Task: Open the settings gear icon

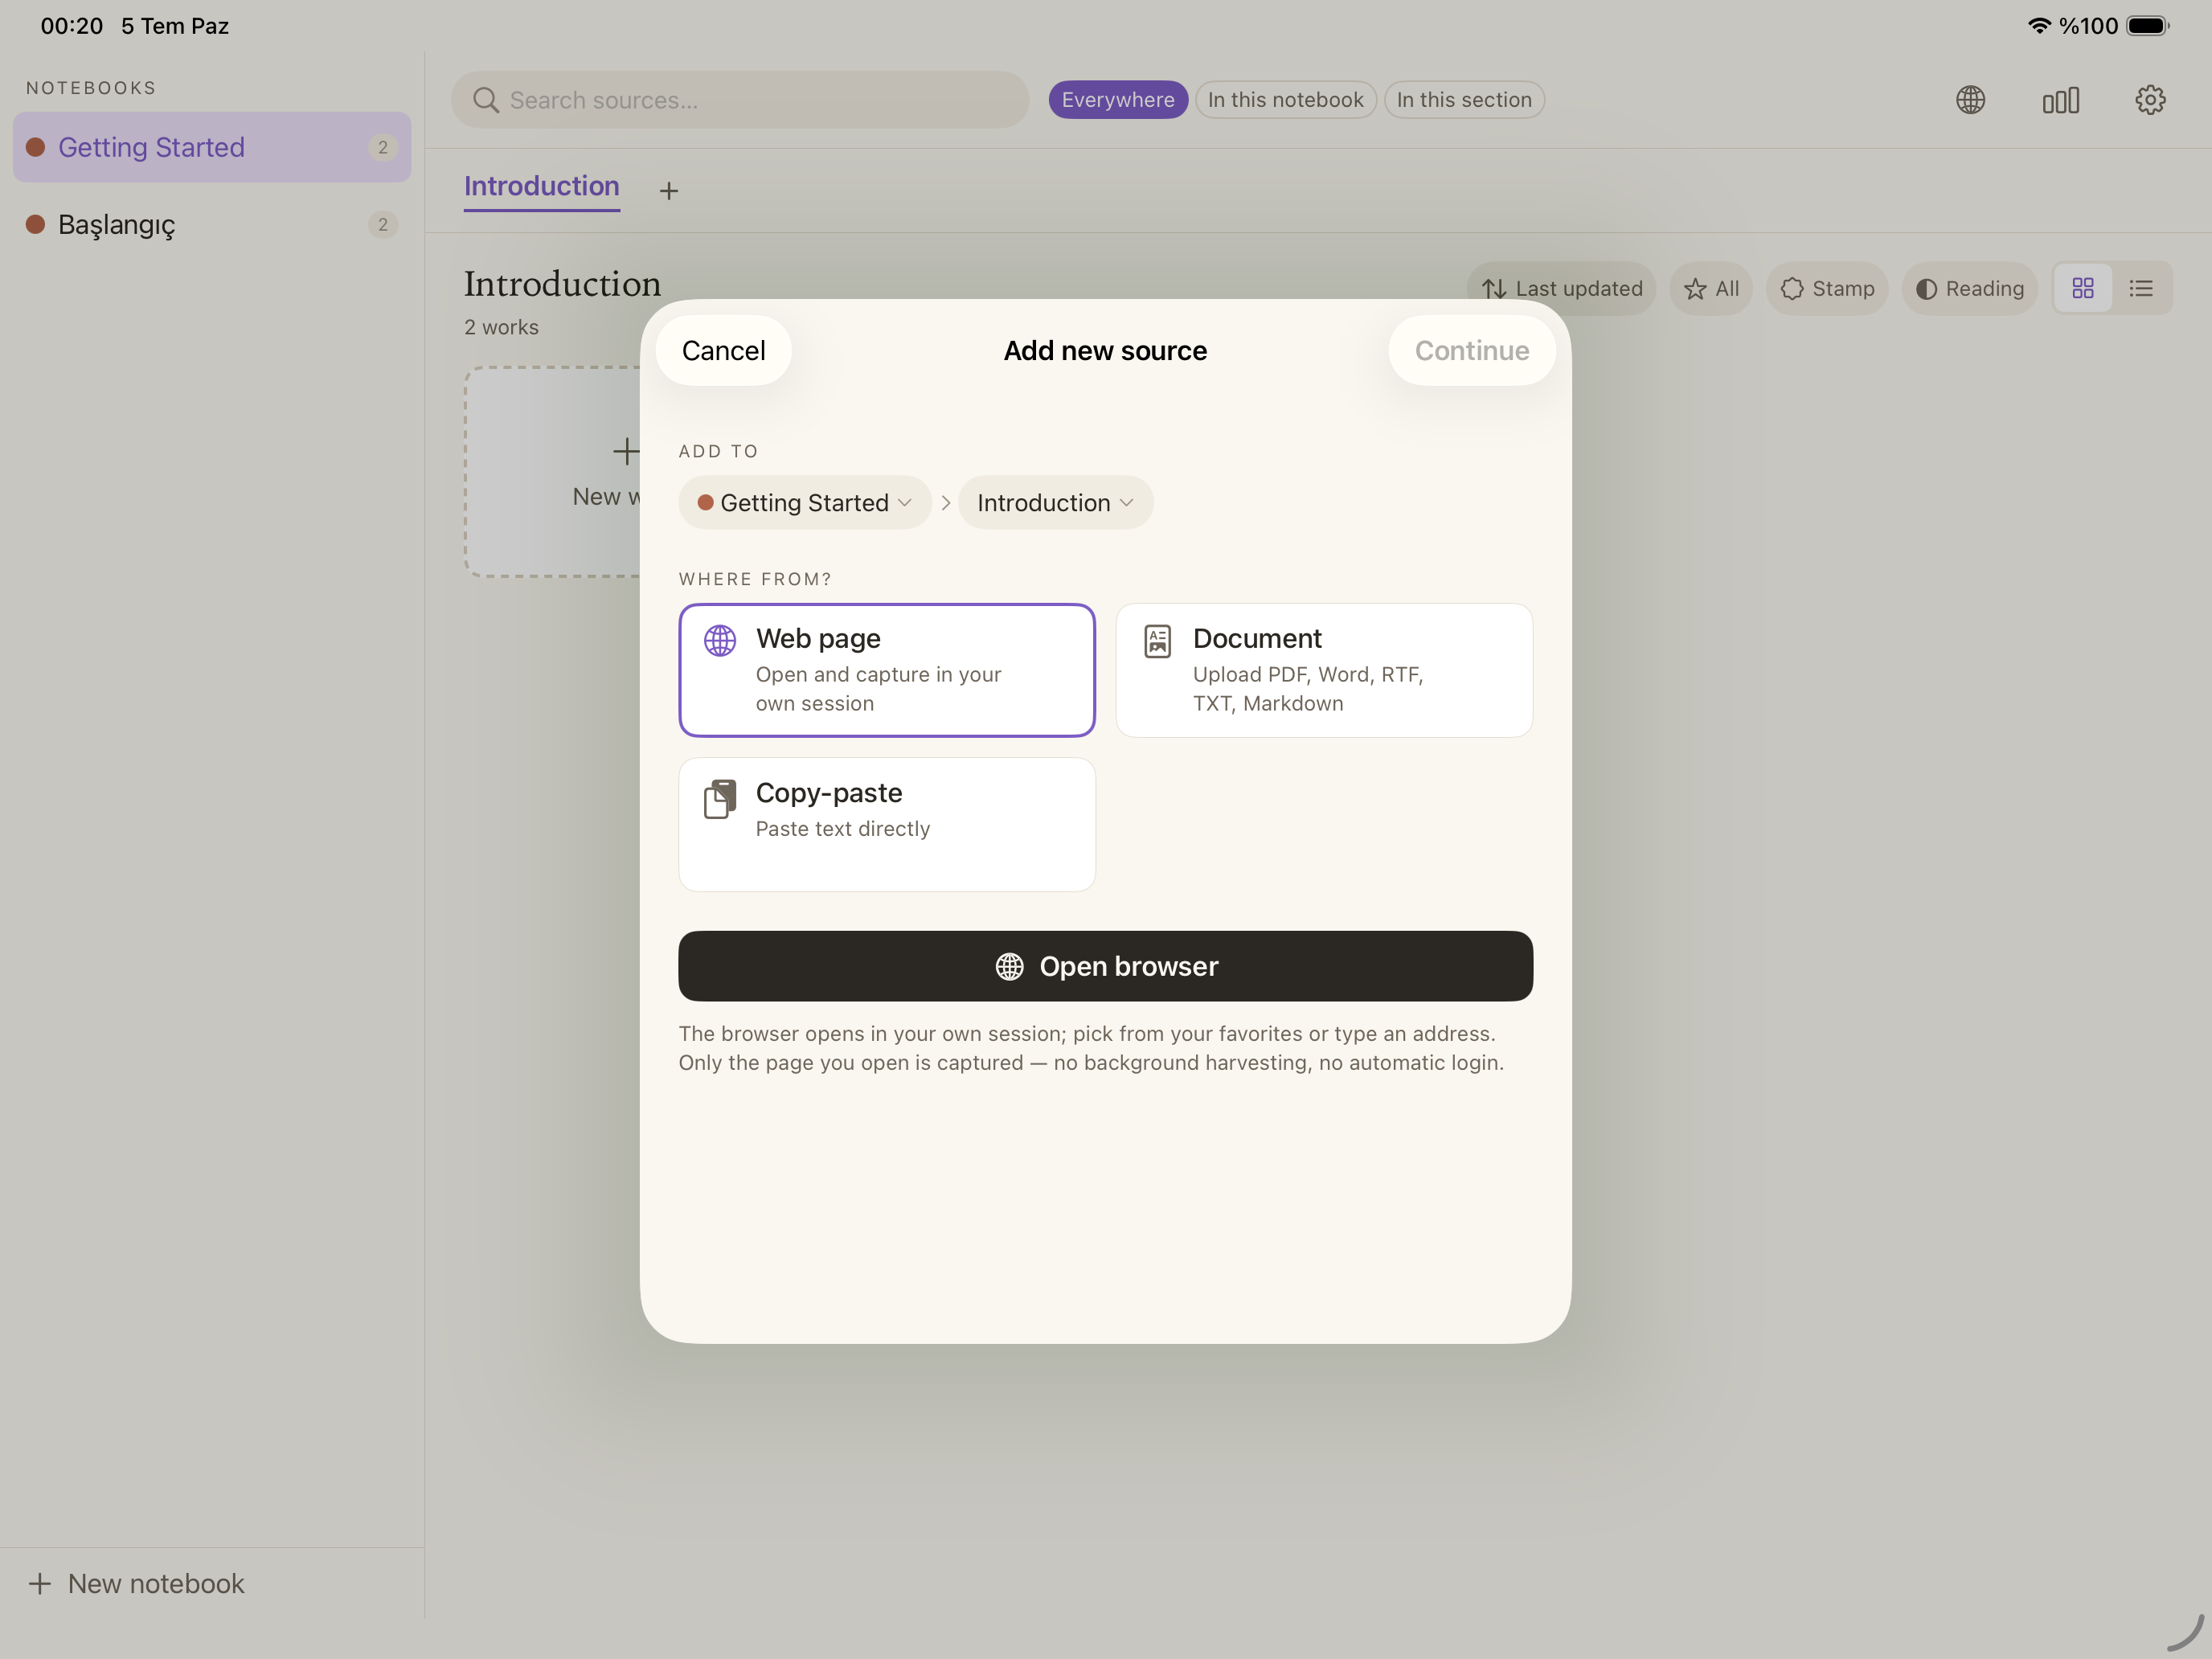Action: click(2150, 100)
